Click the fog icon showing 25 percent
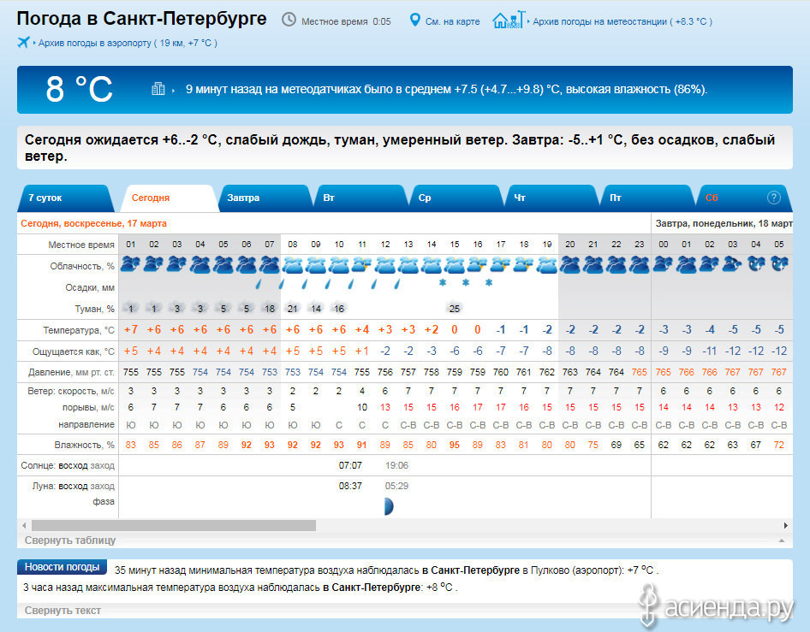The image size is (810, 632). (x=454, y=308)
